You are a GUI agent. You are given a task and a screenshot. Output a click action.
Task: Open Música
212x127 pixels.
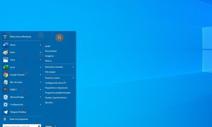click(48, 61)
